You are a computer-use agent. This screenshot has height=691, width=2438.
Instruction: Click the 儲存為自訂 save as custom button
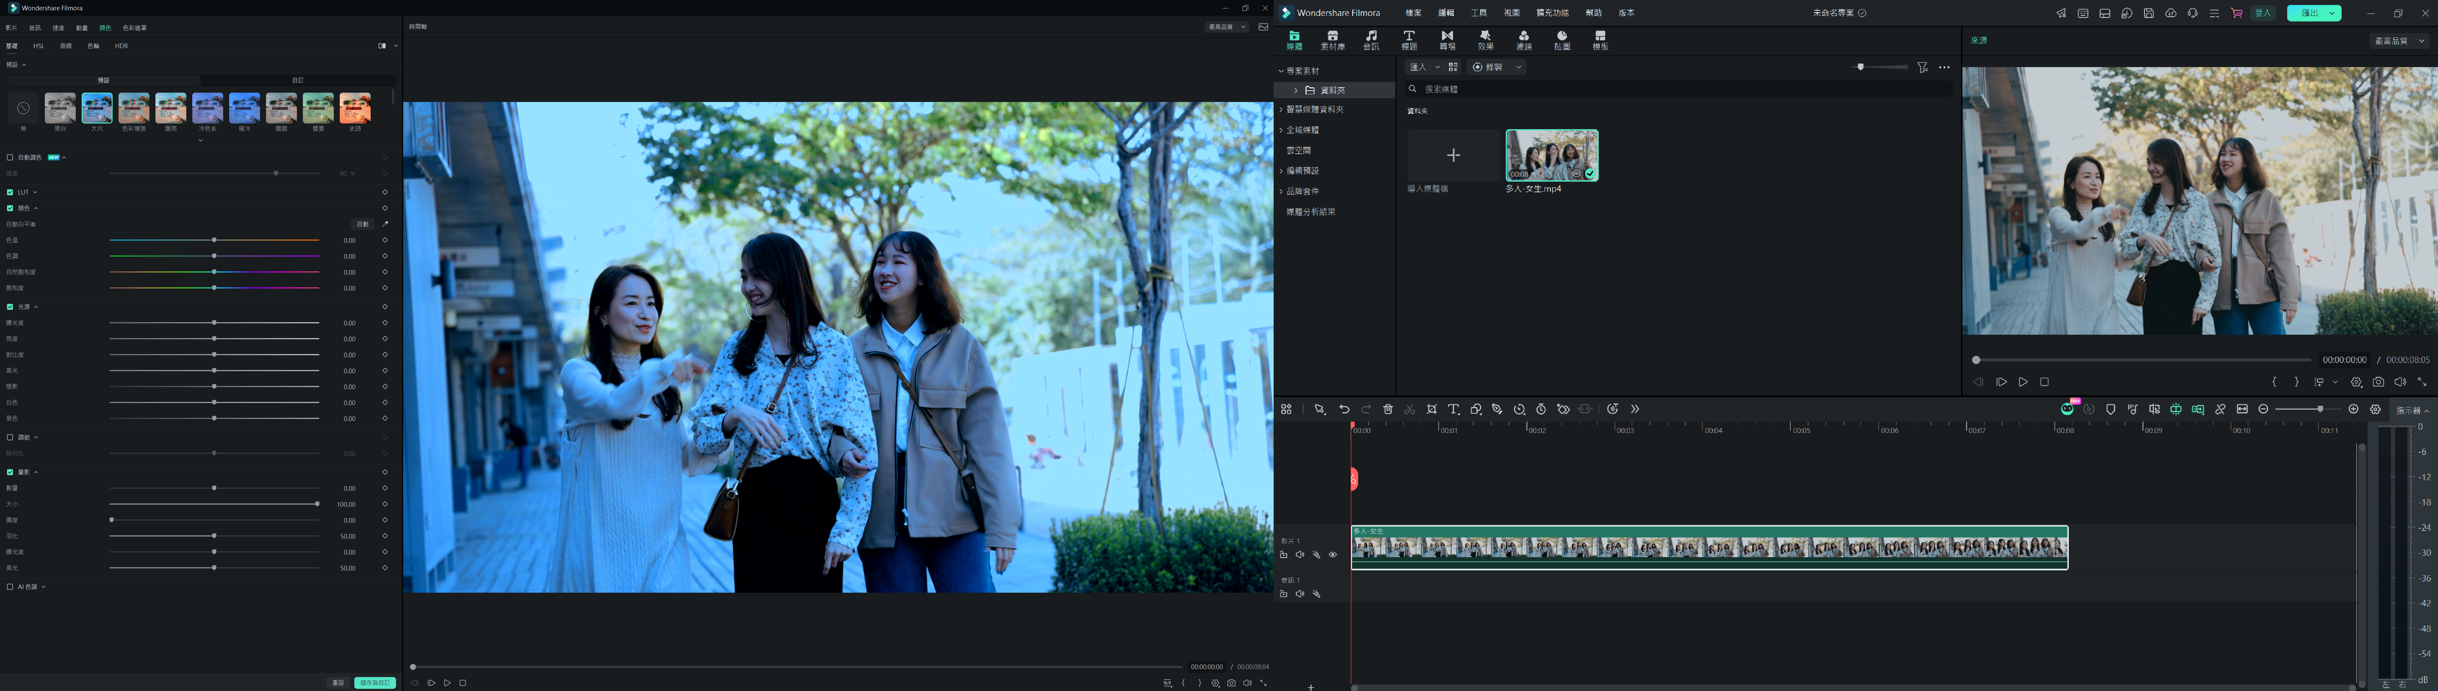pyautogui.click(x=375, y=682)
